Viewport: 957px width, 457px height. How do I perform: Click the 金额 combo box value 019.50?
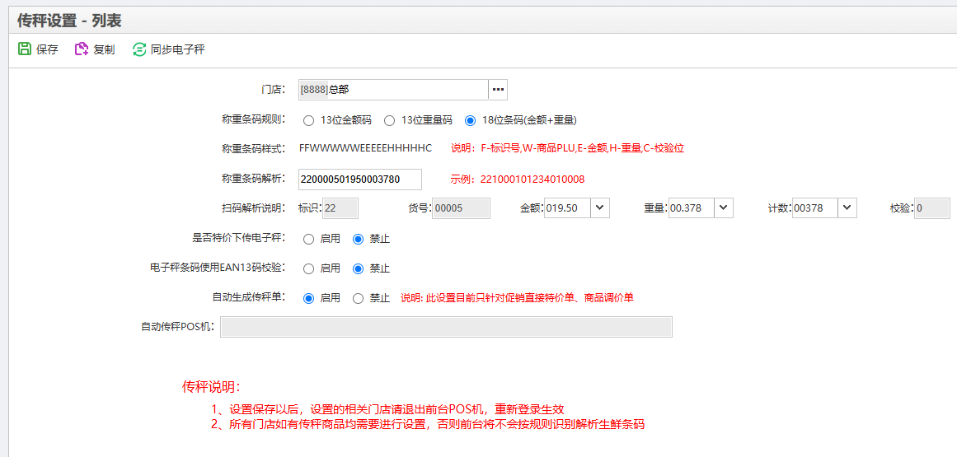click(567, 208)
